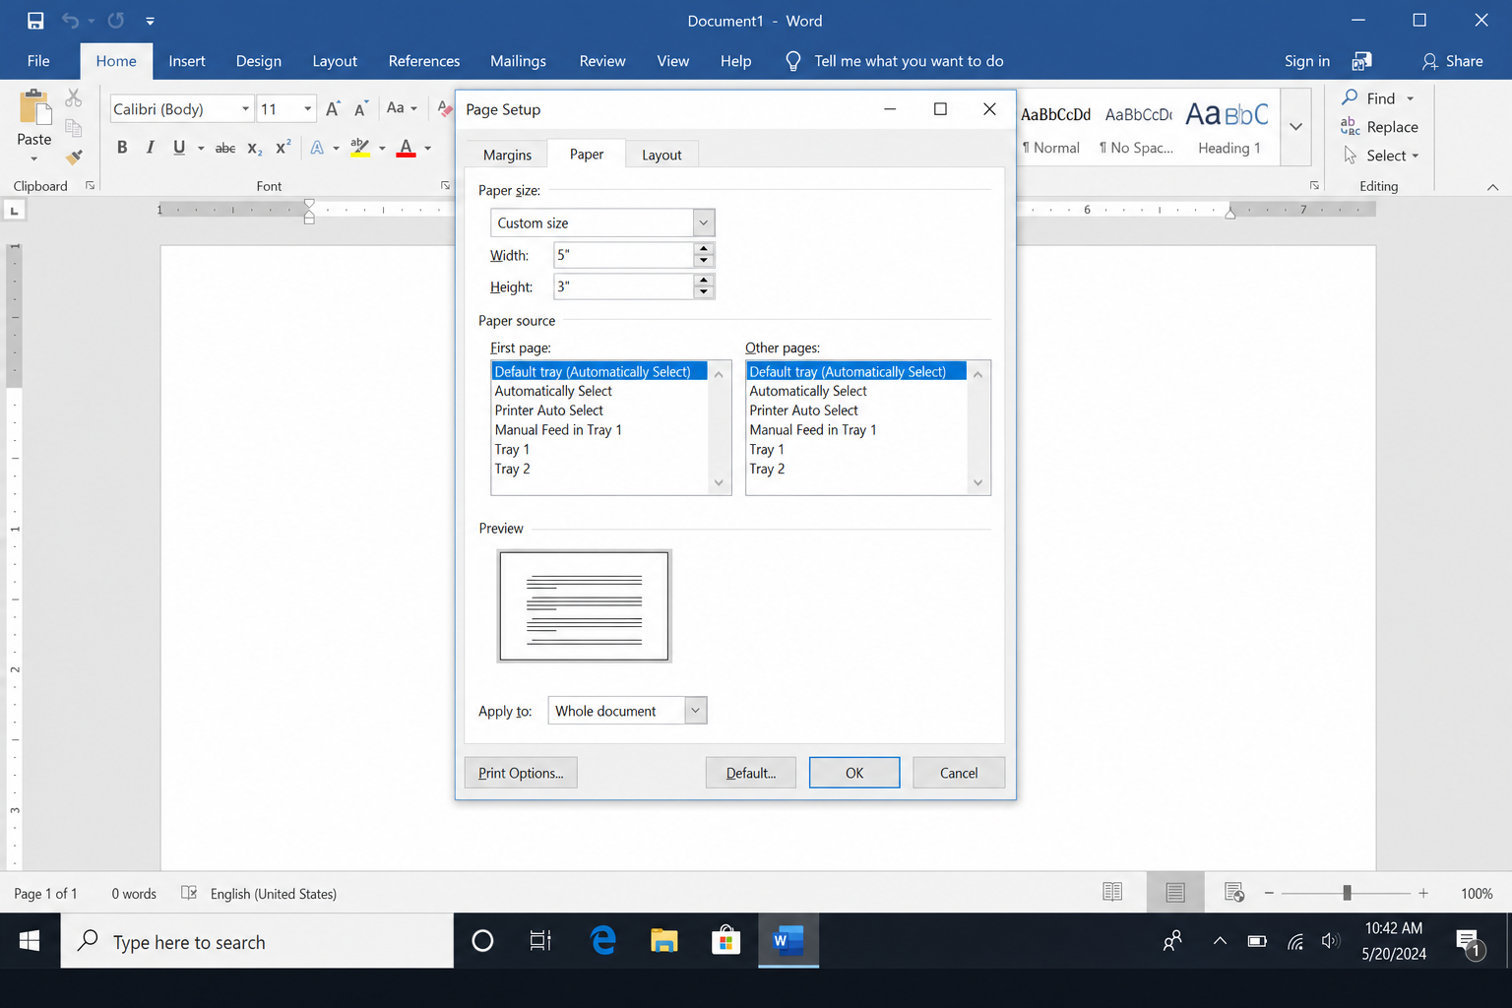Open the font color dropdown arrow
This screenshot has height=1008, width=1512.
point(427,149)
